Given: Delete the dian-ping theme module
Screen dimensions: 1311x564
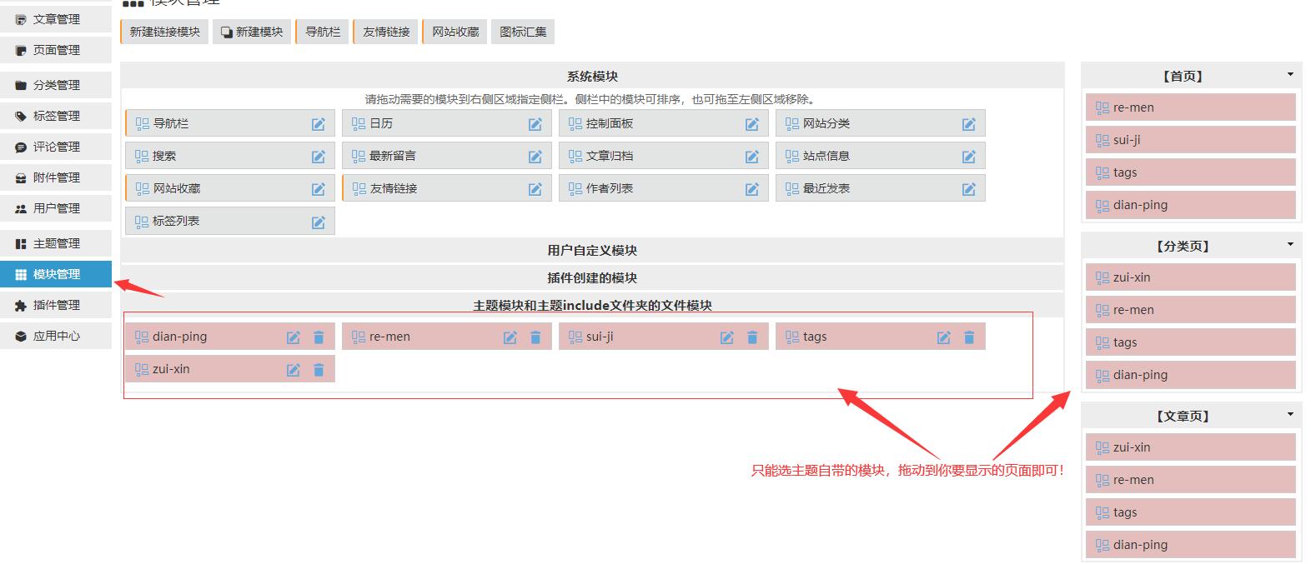Looking at the screenshot, I should [319, 337].
